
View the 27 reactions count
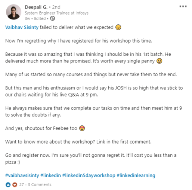pos(21,185)
